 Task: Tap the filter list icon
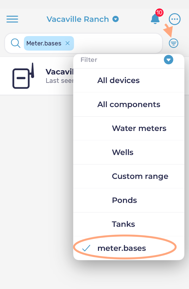point(173,43)
